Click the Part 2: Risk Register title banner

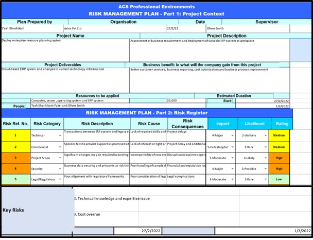coord(147,113)
